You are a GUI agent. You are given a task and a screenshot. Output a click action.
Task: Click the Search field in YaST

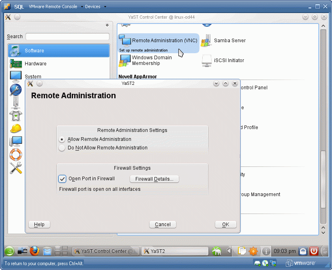pos(67,37)
